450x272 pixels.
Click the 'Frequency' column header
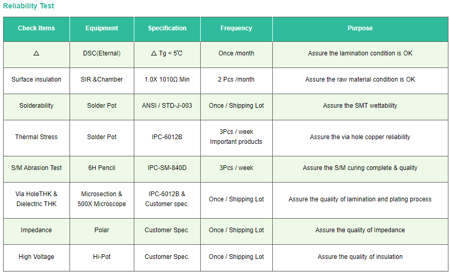236,28
